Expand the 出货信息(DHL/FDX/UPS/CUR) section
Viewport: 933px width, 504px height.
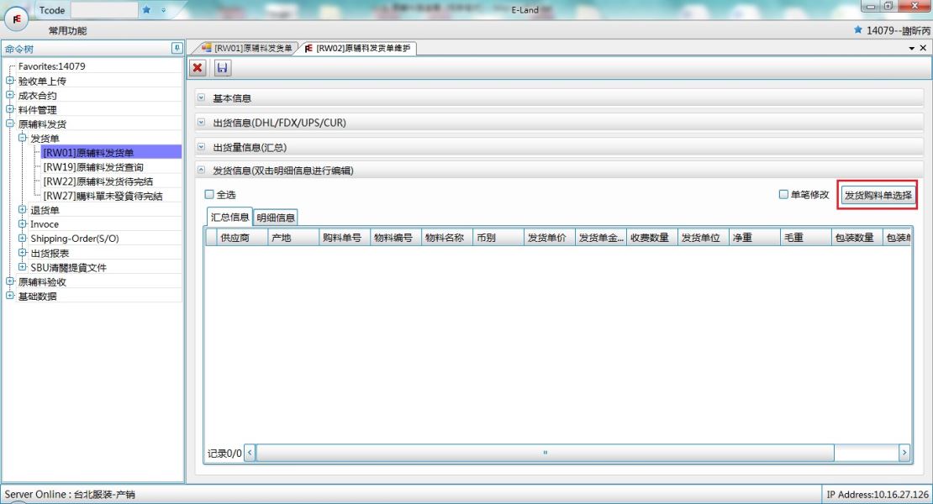[201, 123]
